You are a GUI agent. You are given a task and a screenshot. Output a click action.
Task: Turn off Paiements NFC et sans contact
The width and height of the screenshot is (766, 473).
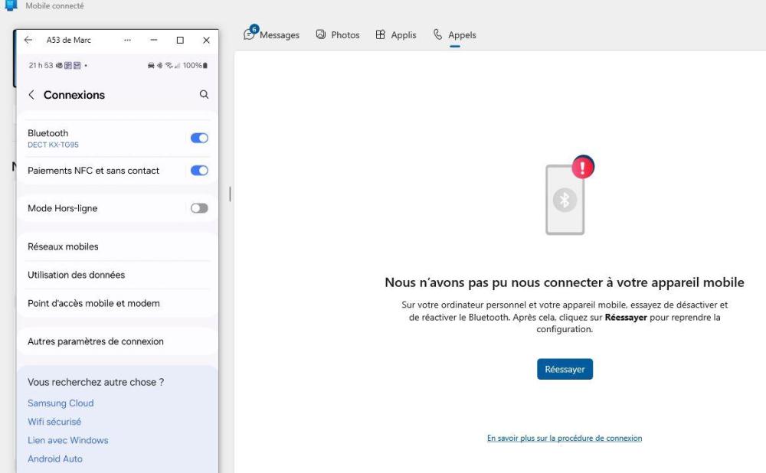click(x=199, y=171)
